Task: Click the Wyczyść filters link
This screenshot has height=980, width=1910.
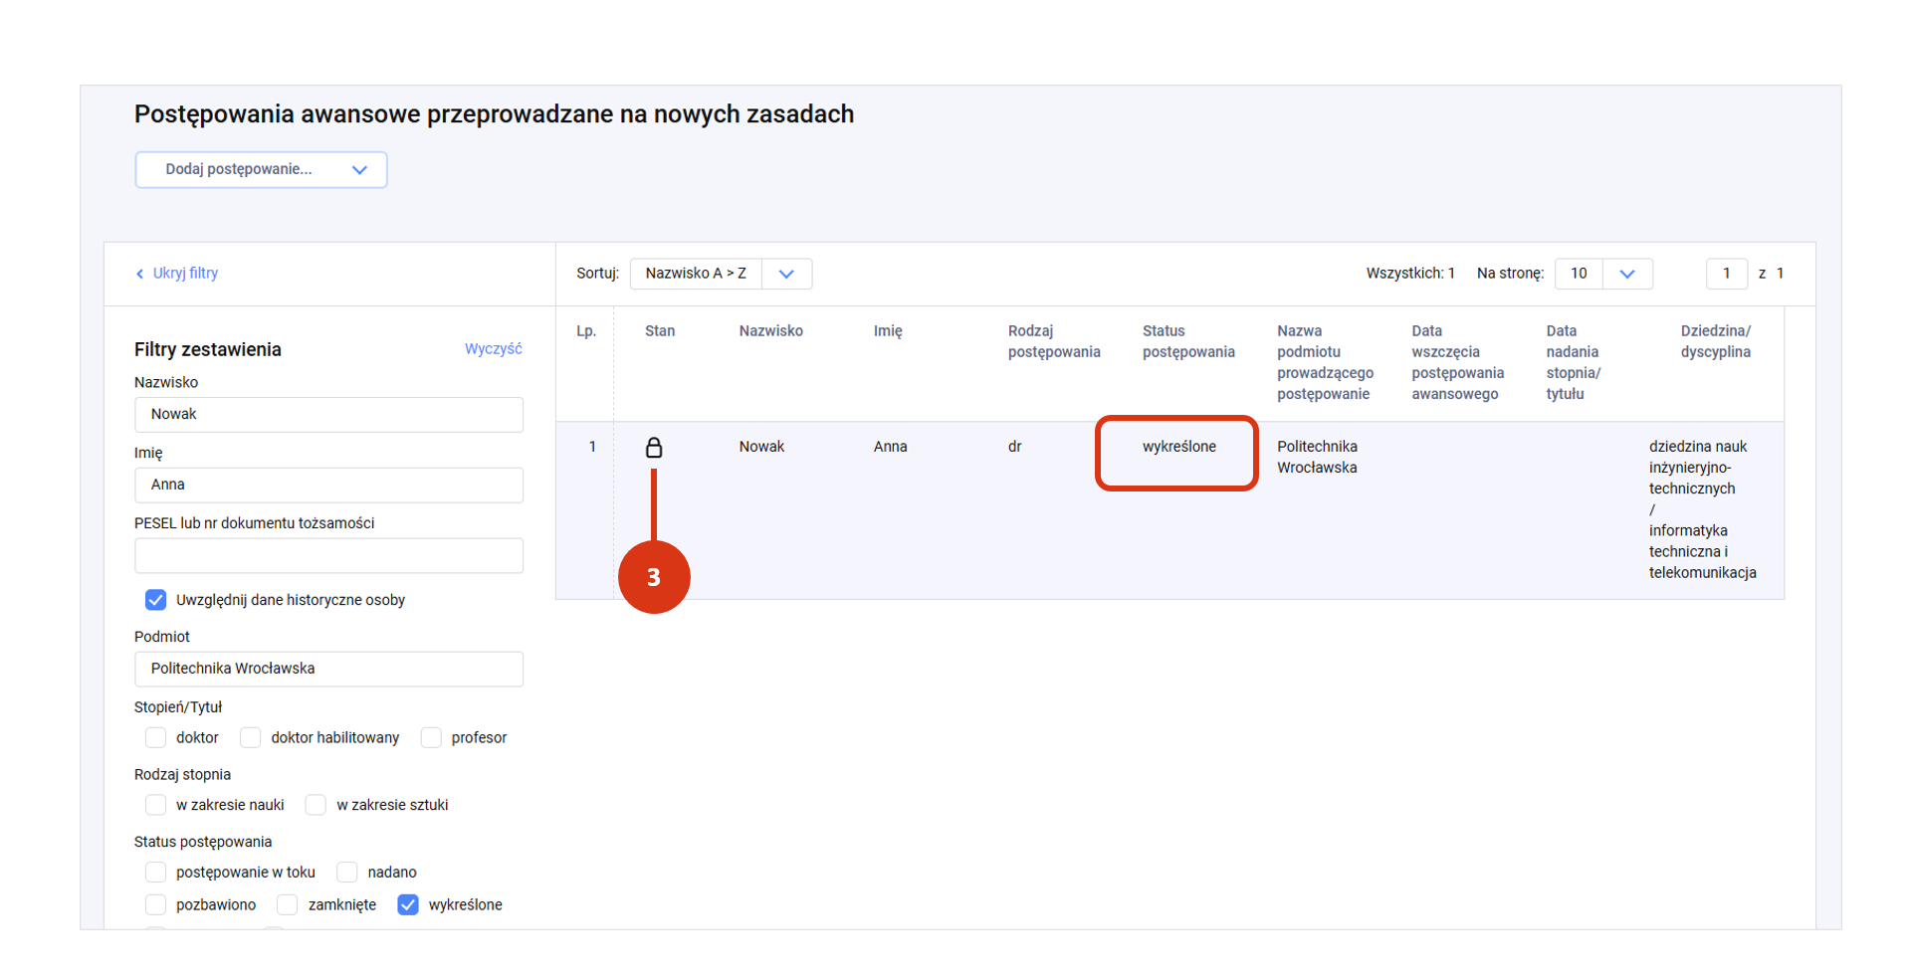Action: click(493, 349)
